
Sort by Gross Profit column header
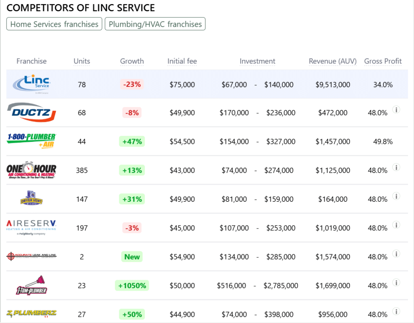point(383,61)
